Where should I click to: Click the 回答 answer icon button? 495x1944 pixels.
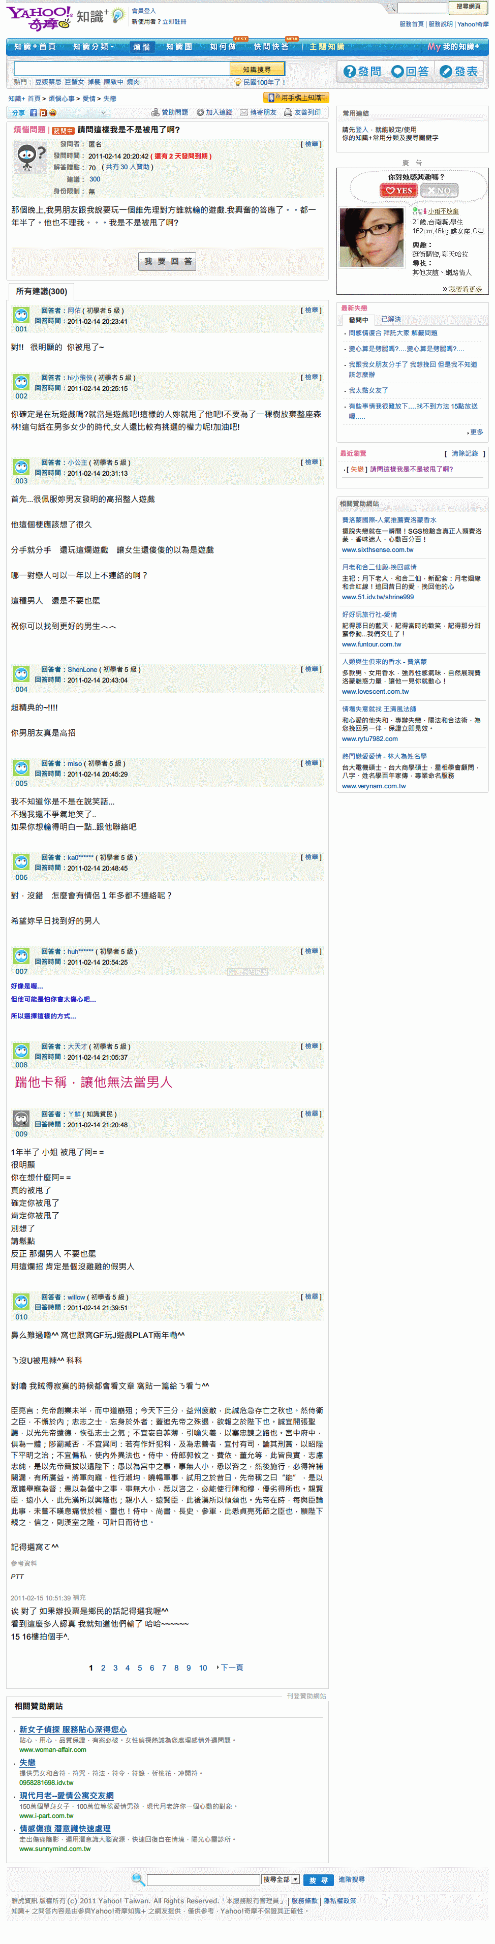click(397, 72)
